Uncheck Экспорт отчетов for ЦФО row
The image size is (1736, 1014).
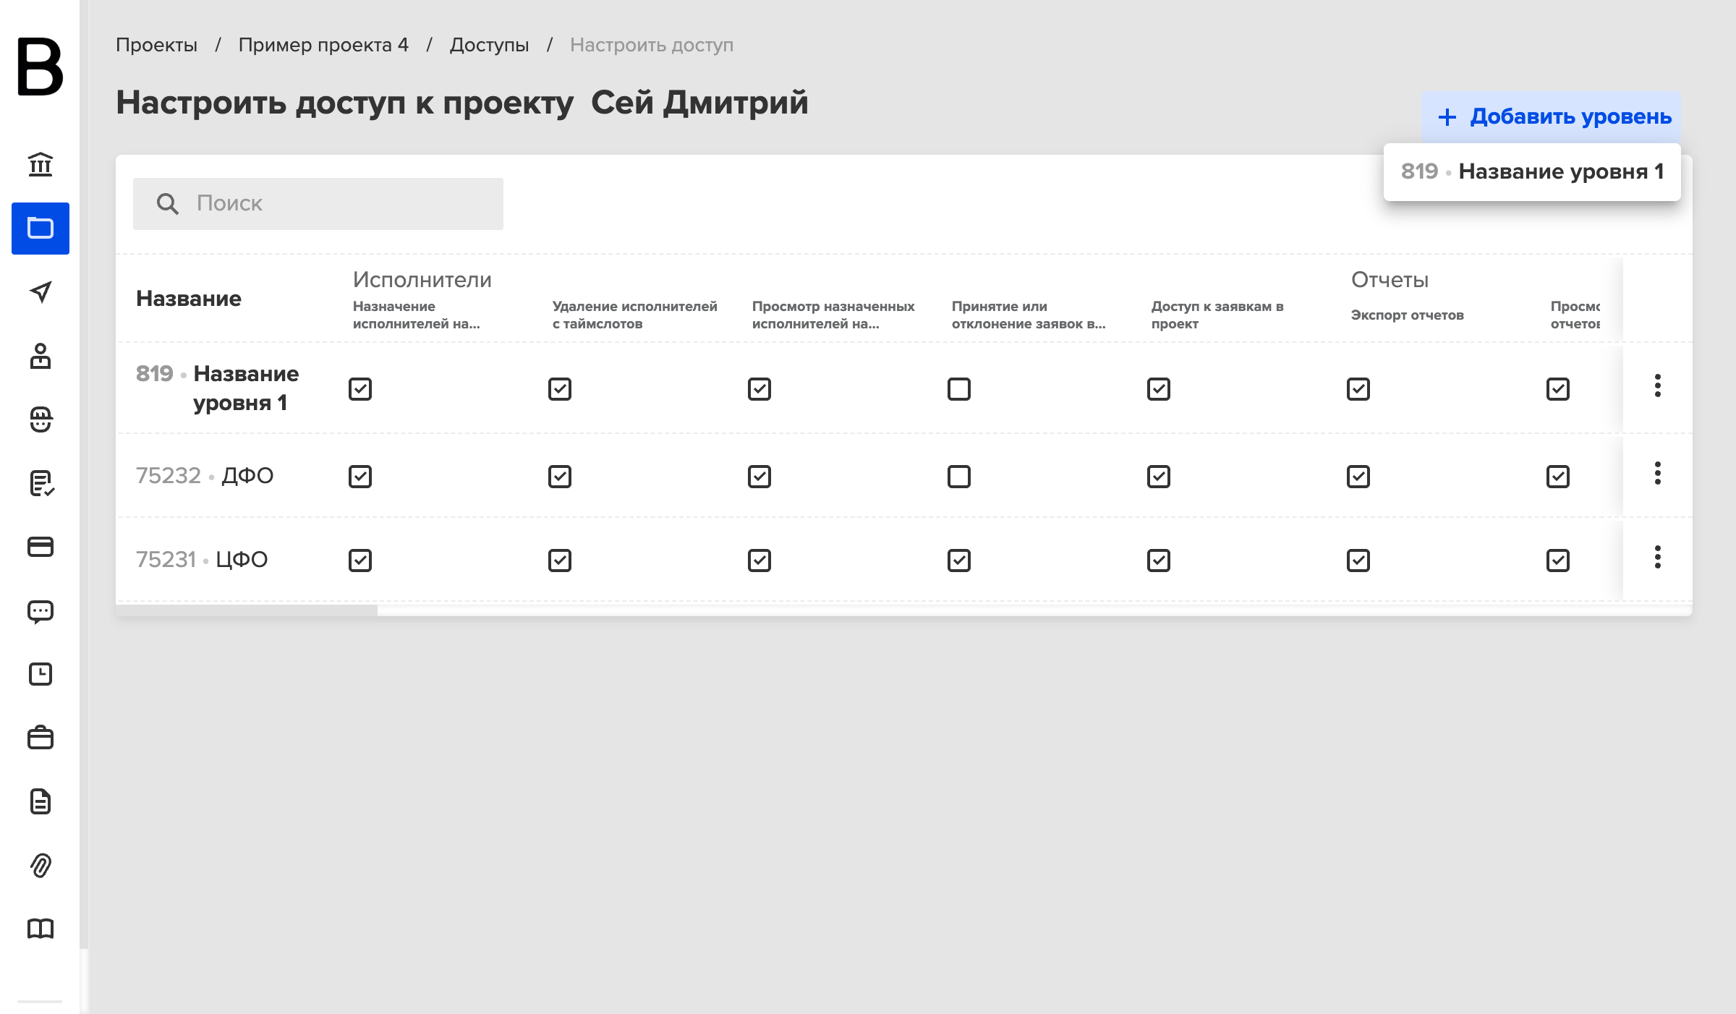1358,561
